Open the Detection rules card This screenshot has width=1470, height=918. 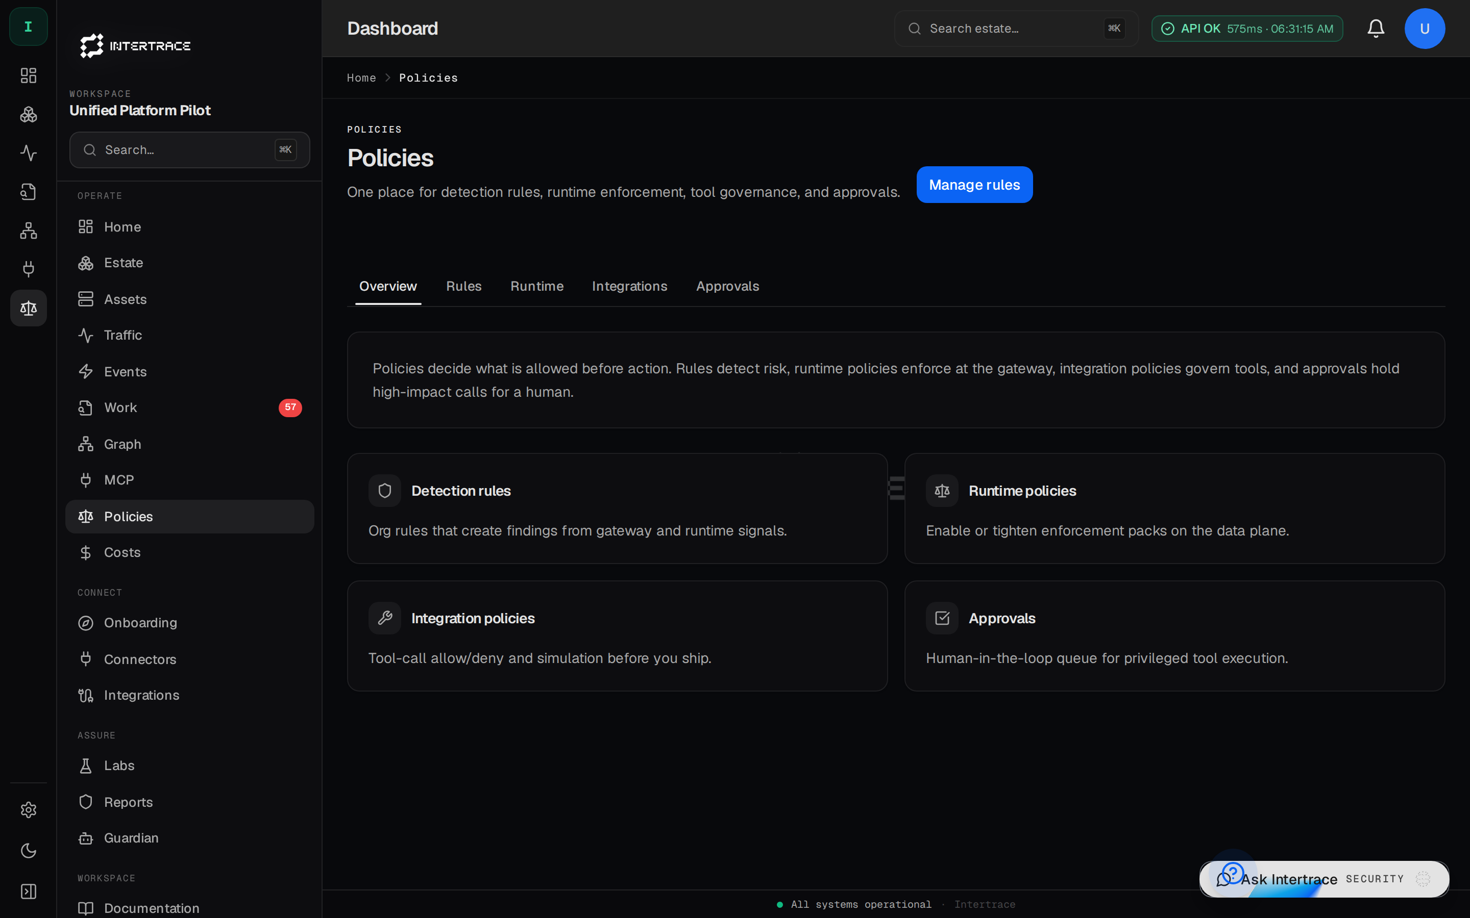pos(617,509)
